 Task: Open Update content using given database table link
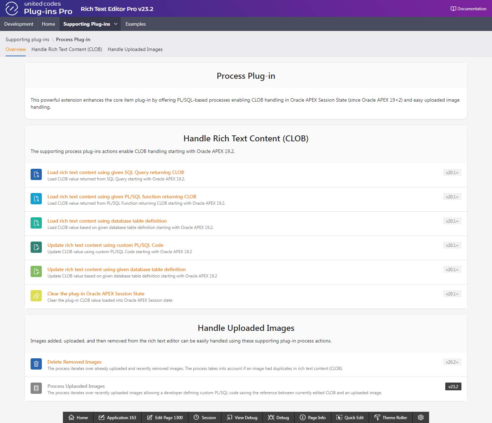(117, 269)
